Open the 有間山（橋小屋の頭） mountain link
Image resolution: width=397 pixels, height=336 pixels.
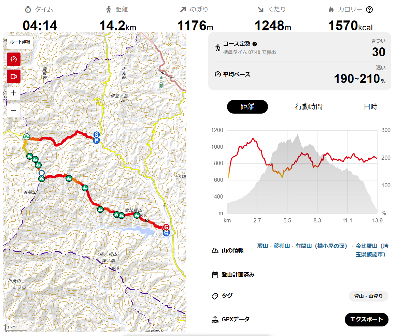point(321,246)
